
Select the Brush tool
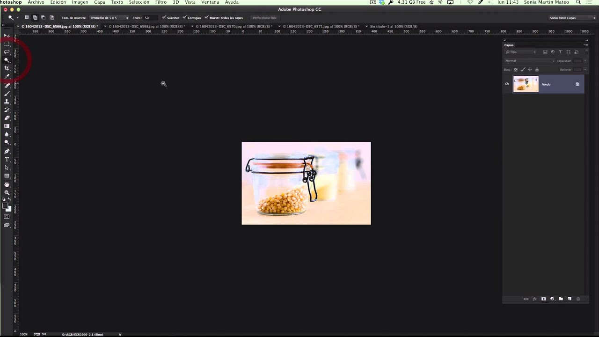coord(7,94)
